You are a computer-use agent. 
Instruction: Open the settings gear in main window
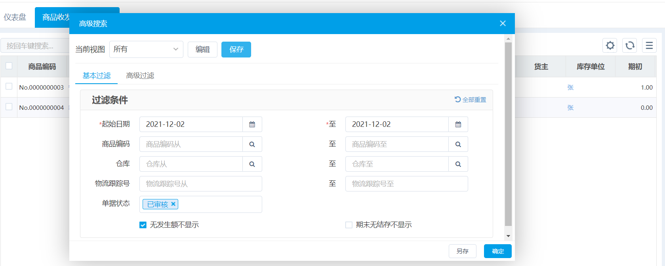(x=610, y=46)
